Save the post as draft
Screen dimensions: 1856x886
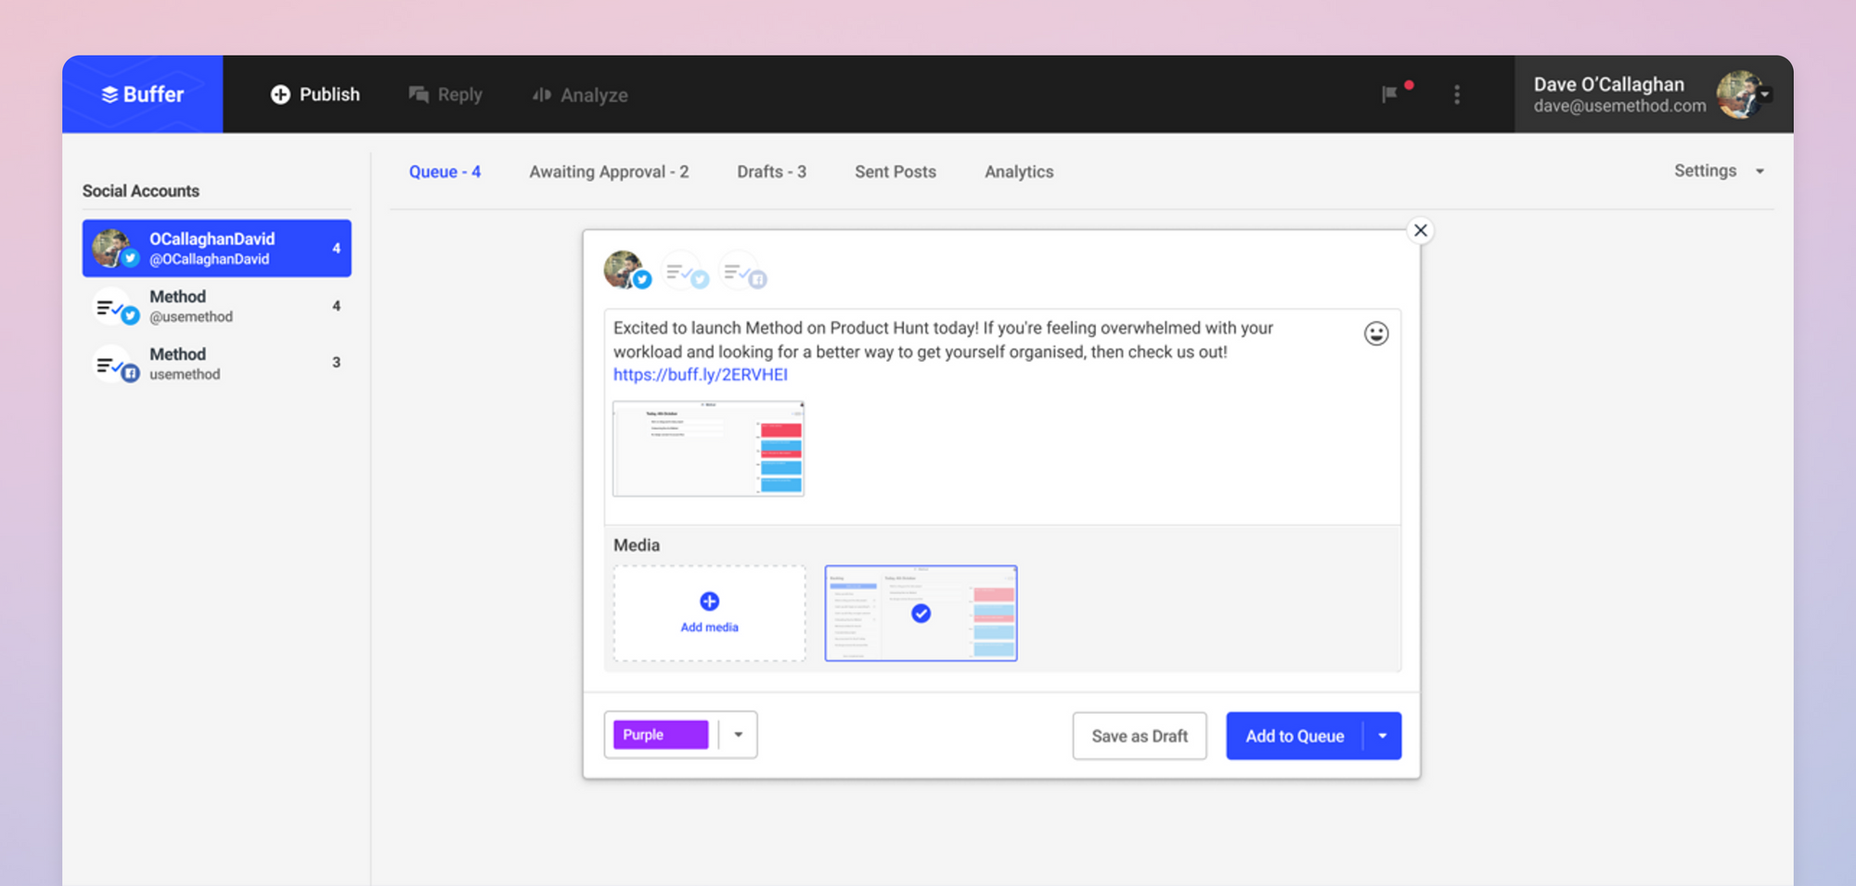[x=1140, y=736]
